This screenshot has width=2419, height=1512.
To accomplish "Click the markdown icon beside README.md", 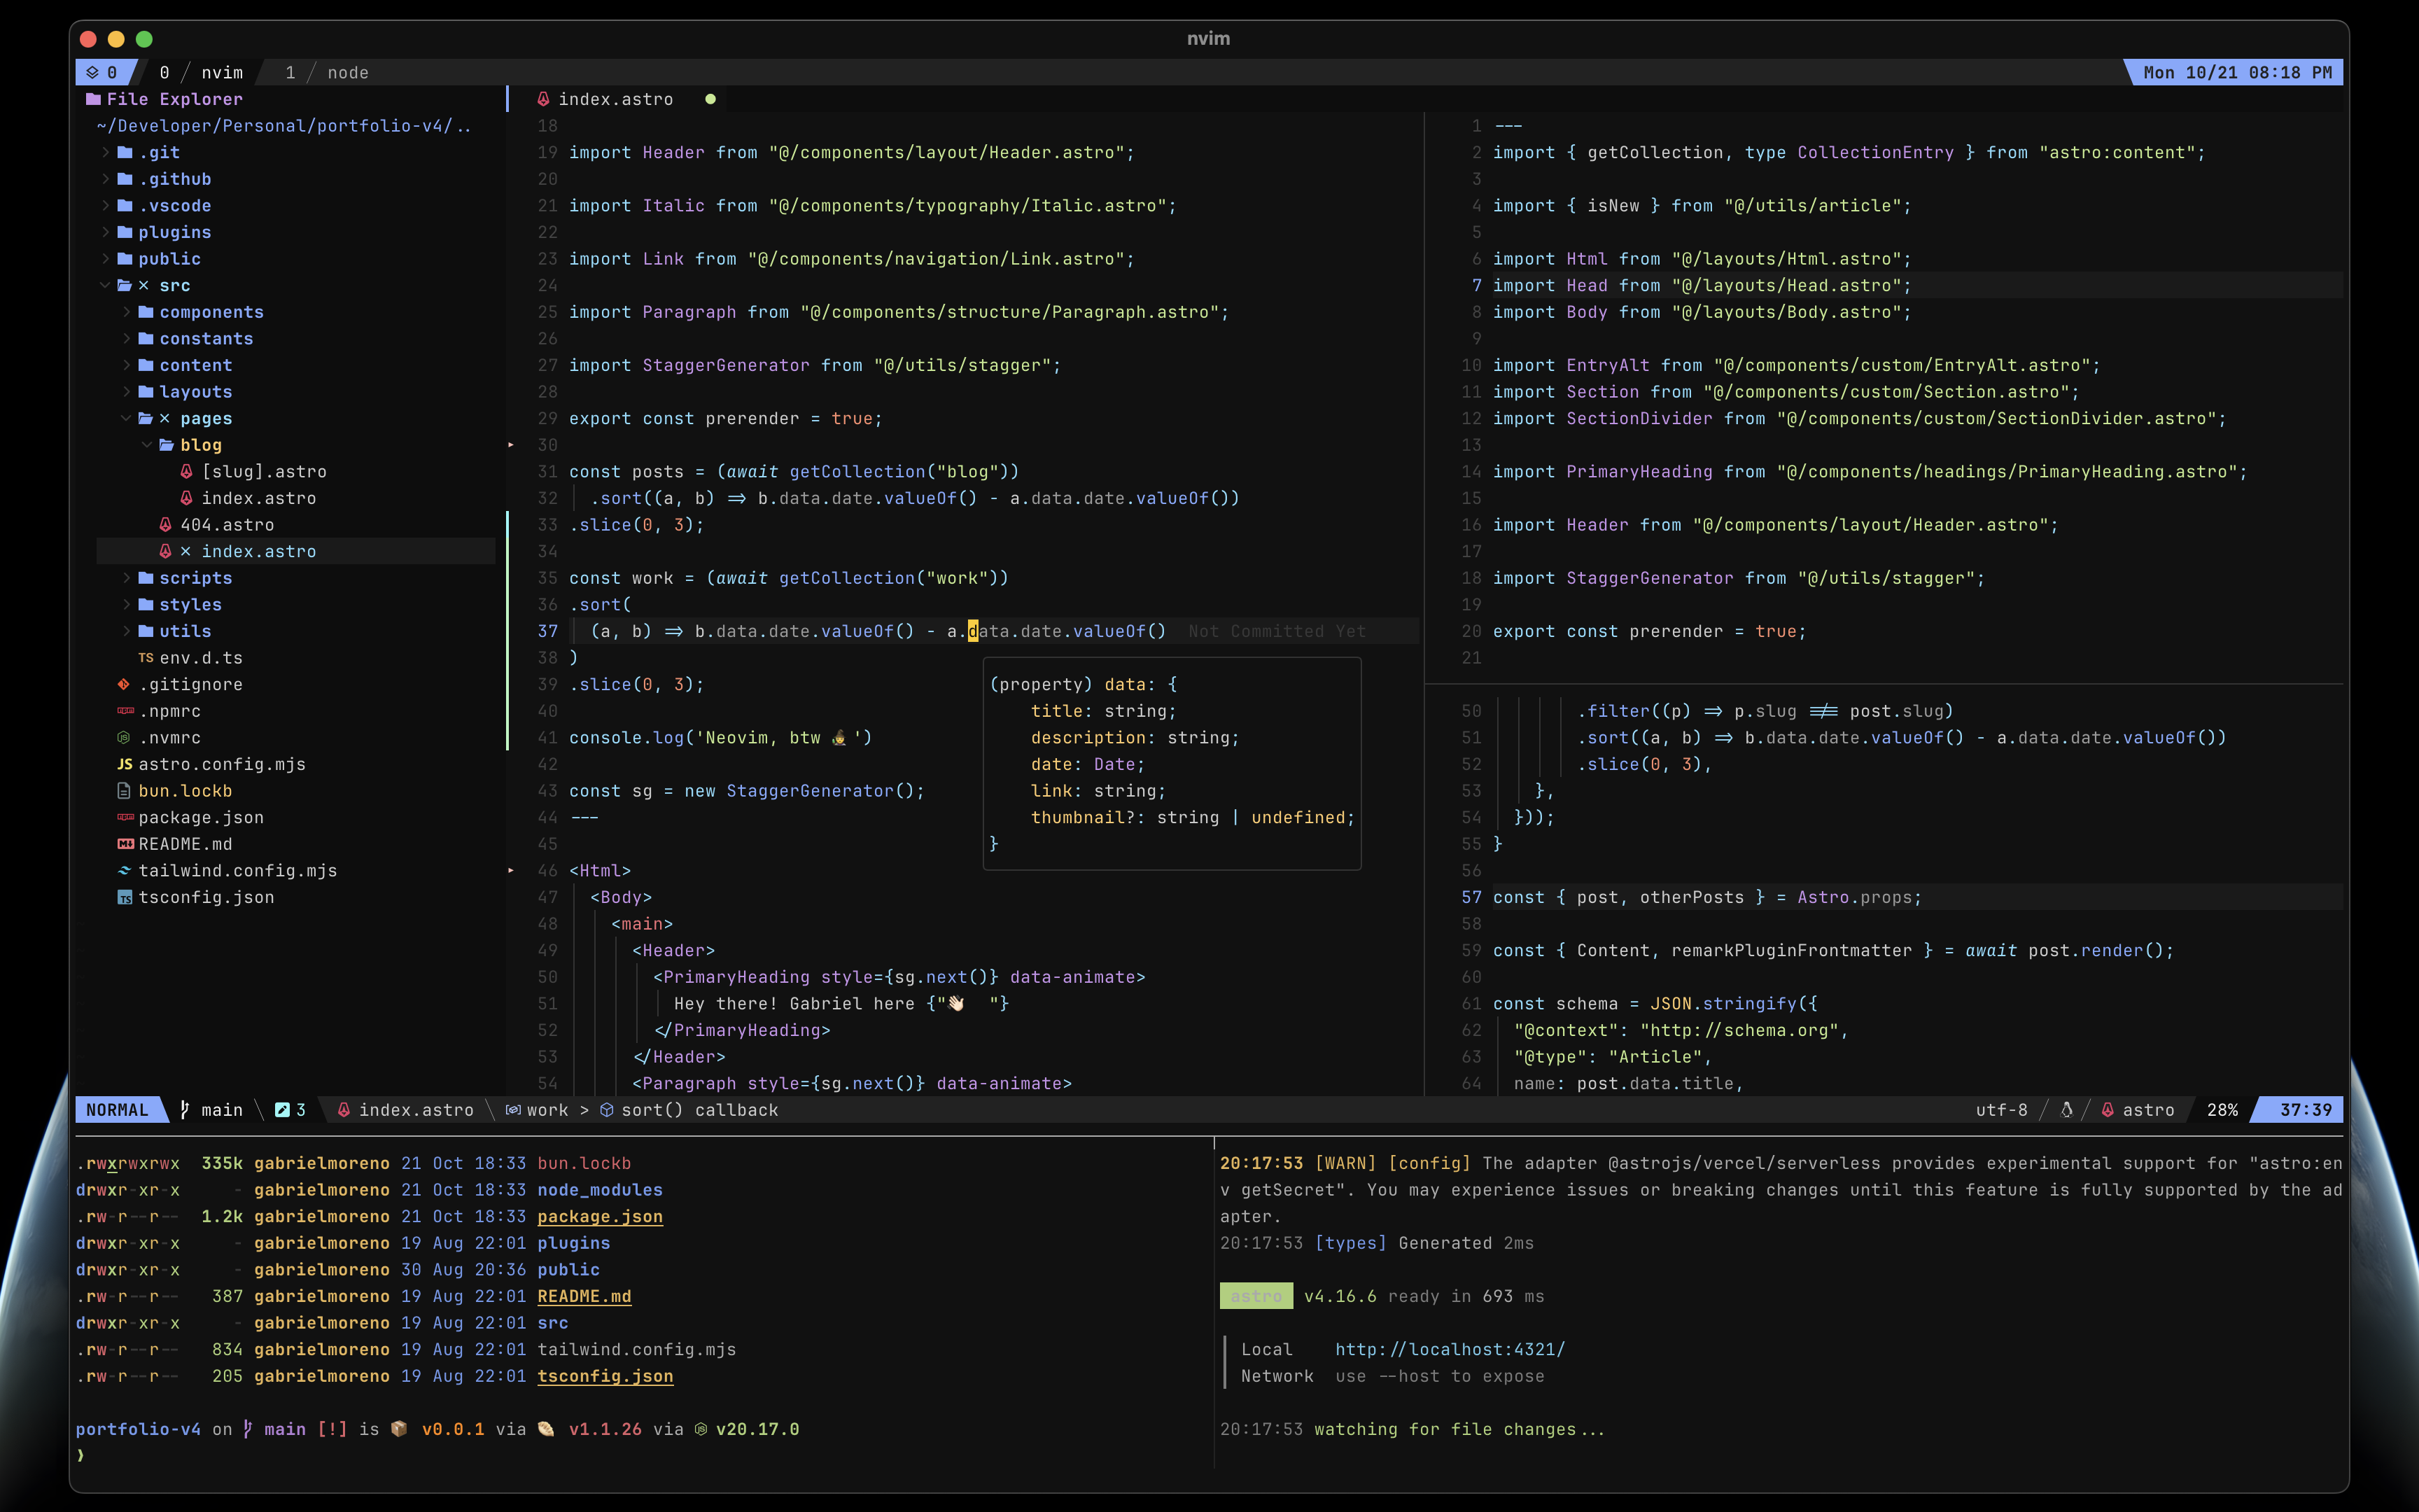I will [125, 844].
